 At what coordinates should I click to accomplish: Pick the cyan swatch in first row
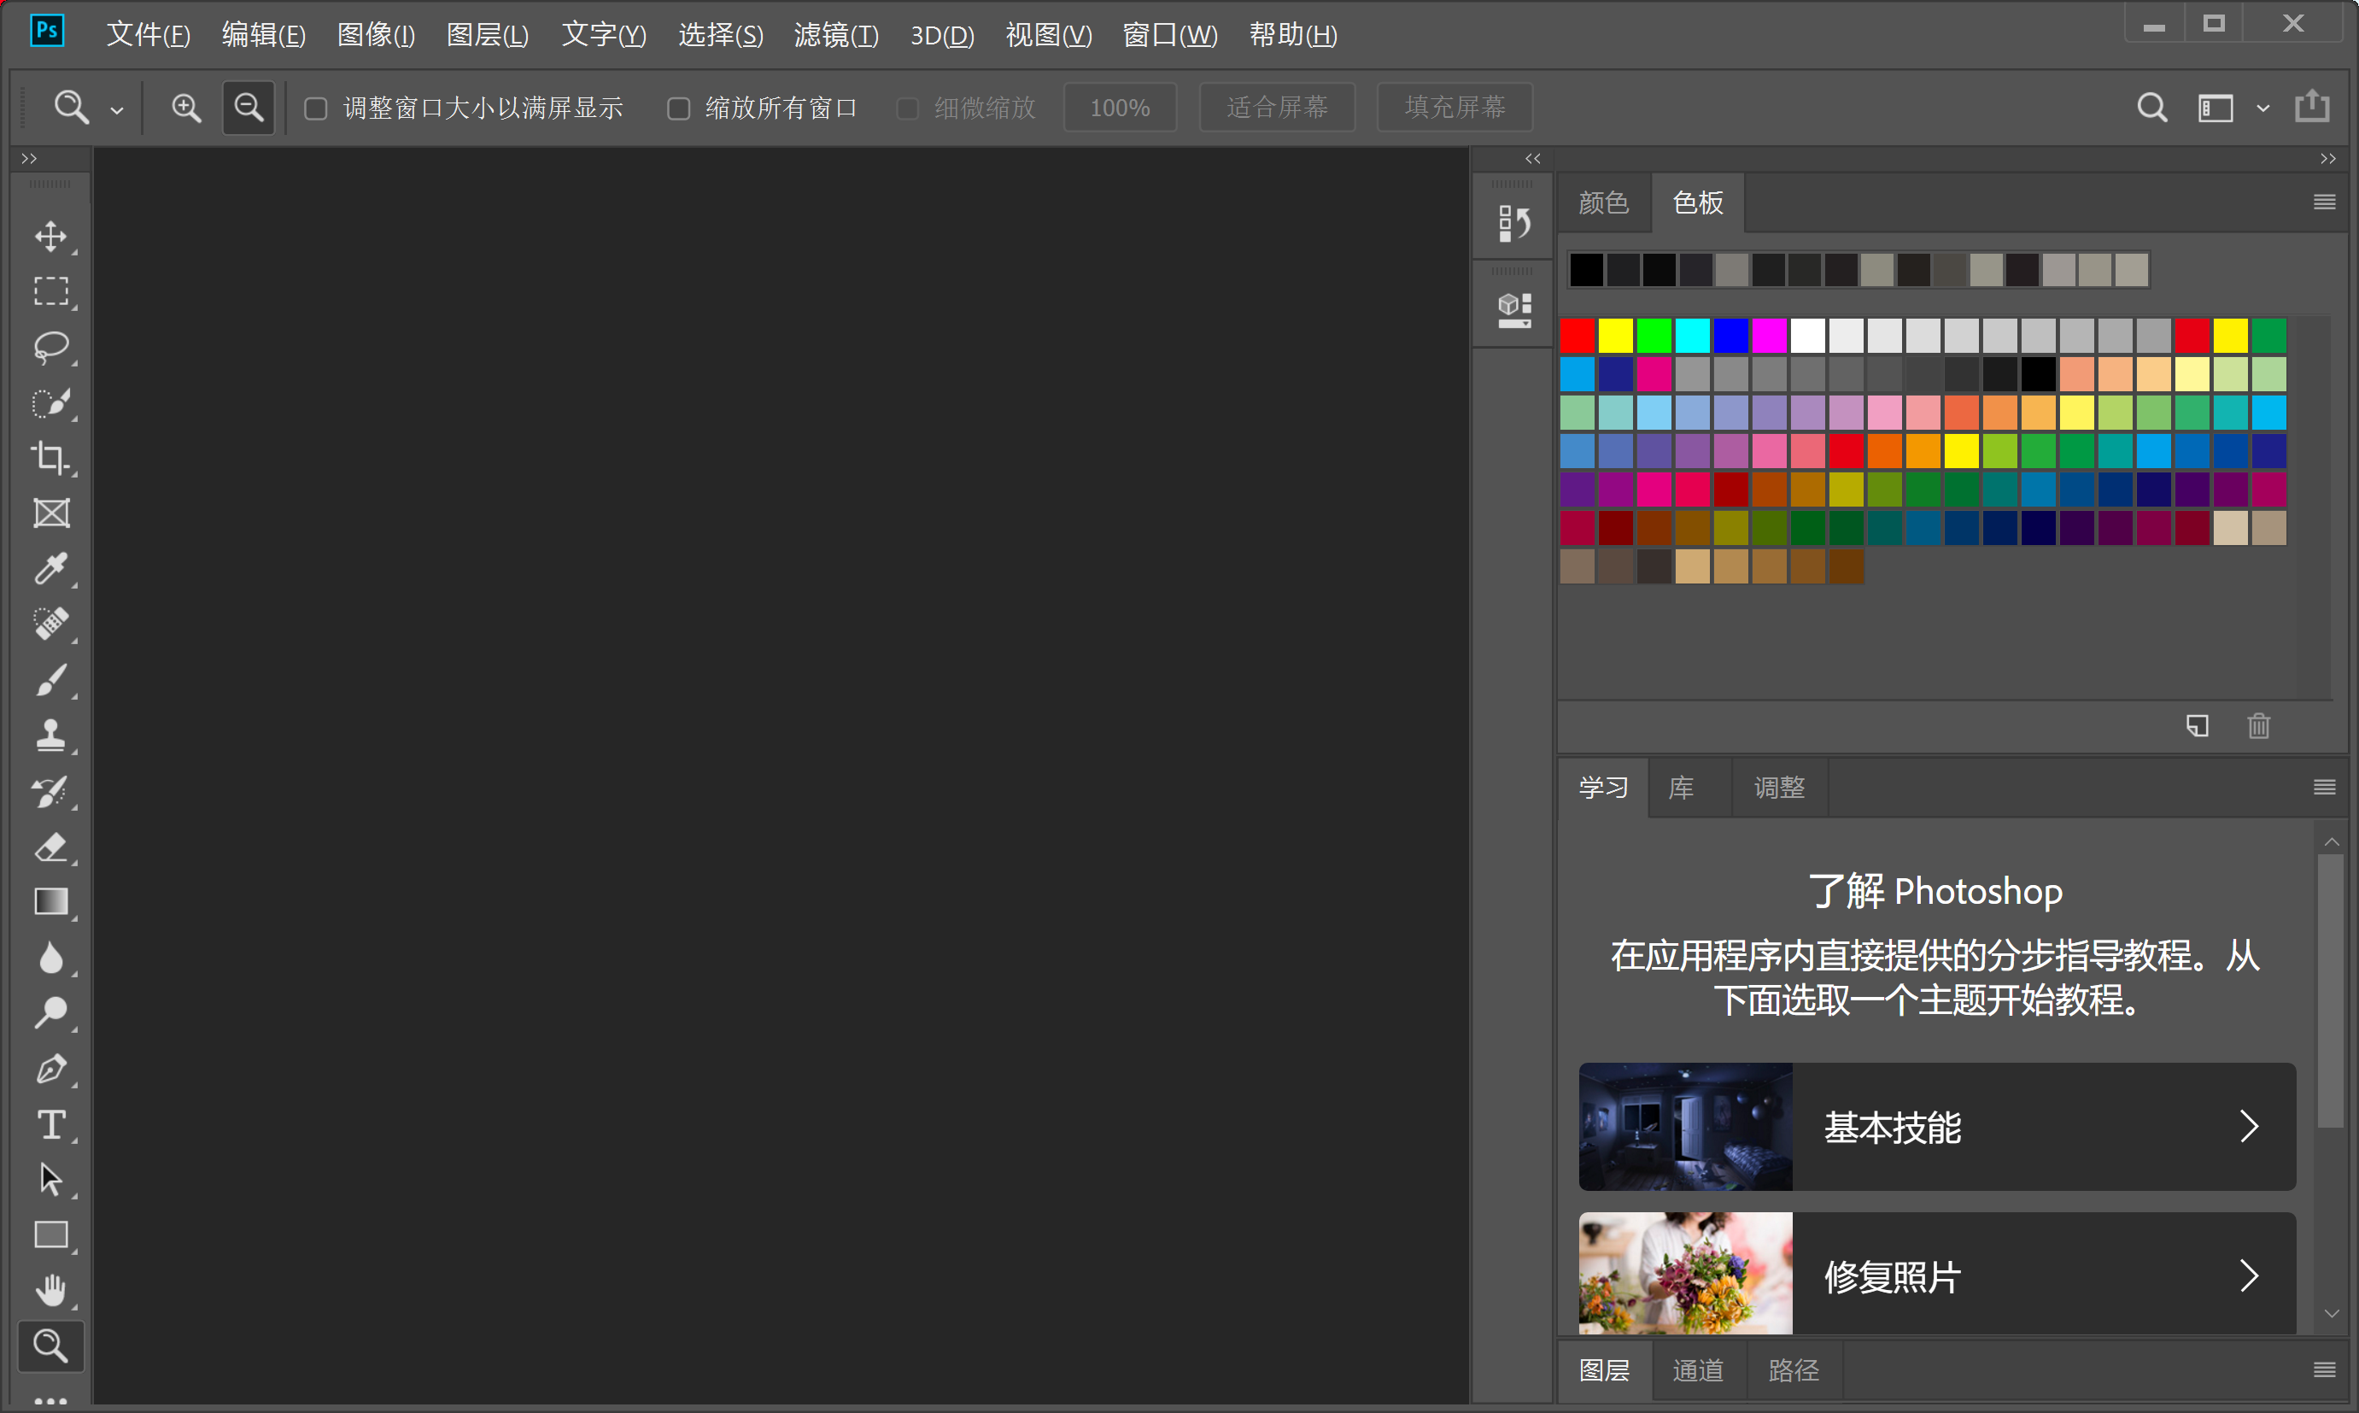(1692, 335)
